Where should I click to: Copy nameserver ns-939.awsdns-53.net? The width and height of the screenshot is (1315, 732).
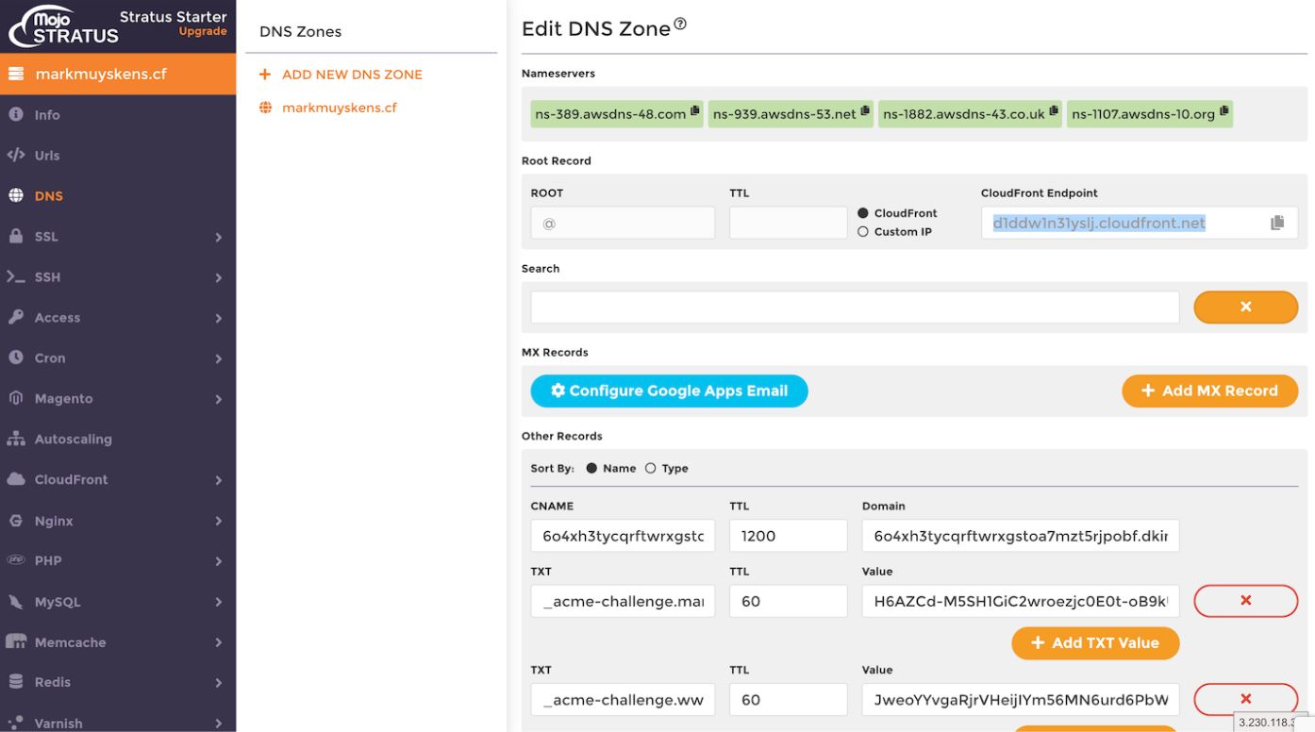(x=865, y=111)
